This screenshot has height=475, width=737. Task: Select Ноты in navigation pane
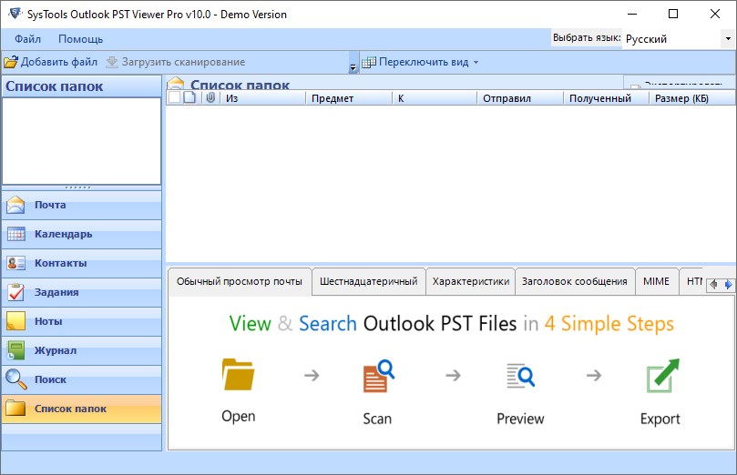(82, 321)
